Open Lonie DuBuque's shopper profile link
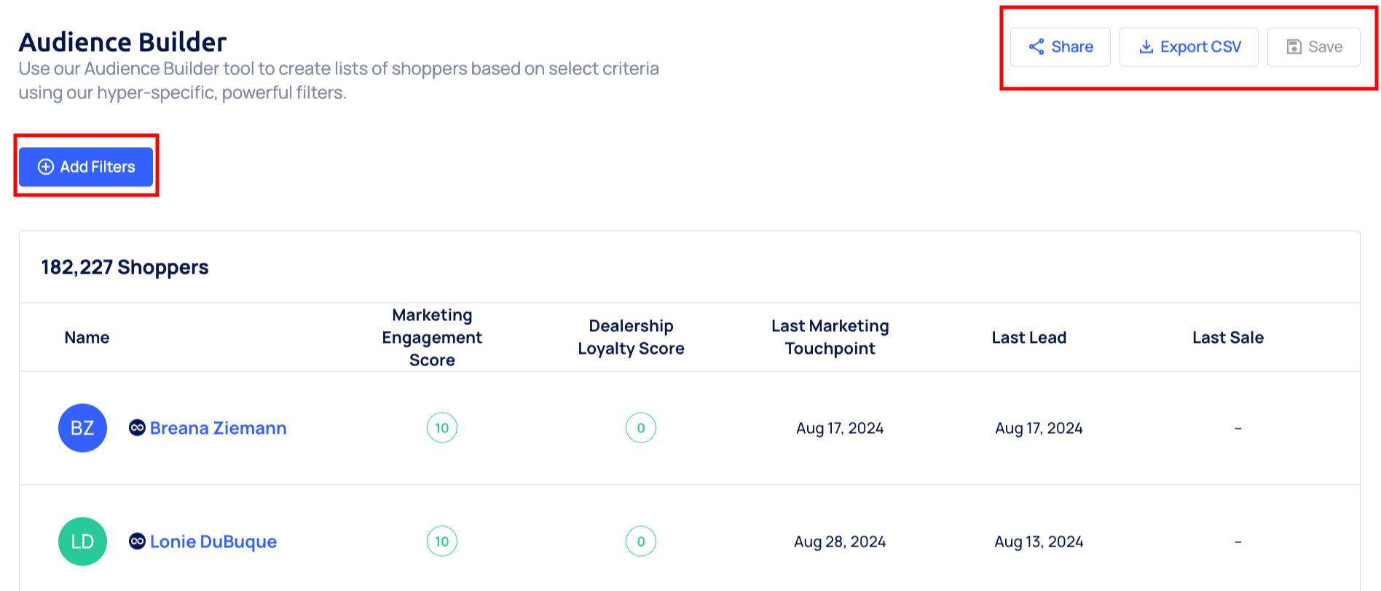Image resolution: width=1381 pixels, height=591 pixels. [213, 542]
